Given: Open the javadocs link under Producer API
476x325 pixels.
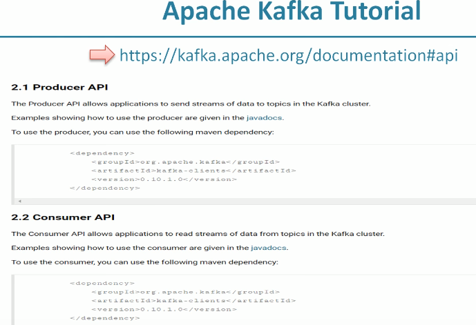Looking at the screenshot, I should [x=264, y=117].
